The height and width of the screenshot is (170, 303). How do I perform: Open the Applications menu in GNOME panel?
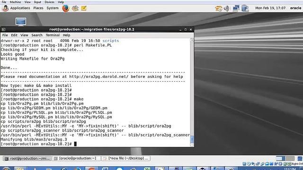[20, 8]
